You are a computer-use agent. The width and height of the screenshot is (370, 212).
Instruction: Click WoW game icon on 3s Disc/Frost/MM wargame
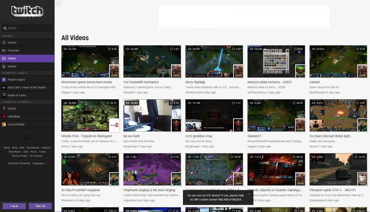[114, 179]
